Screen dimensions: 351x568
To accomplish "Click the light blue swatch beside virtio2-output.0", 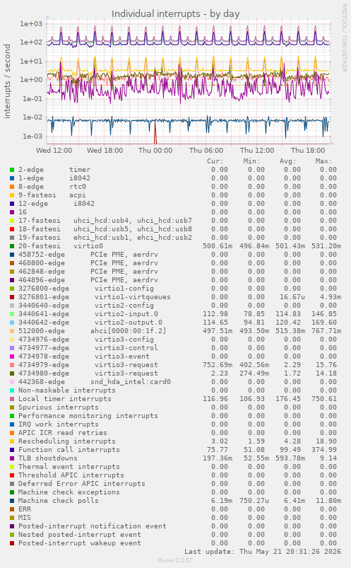I will click(x=12, y=323).
